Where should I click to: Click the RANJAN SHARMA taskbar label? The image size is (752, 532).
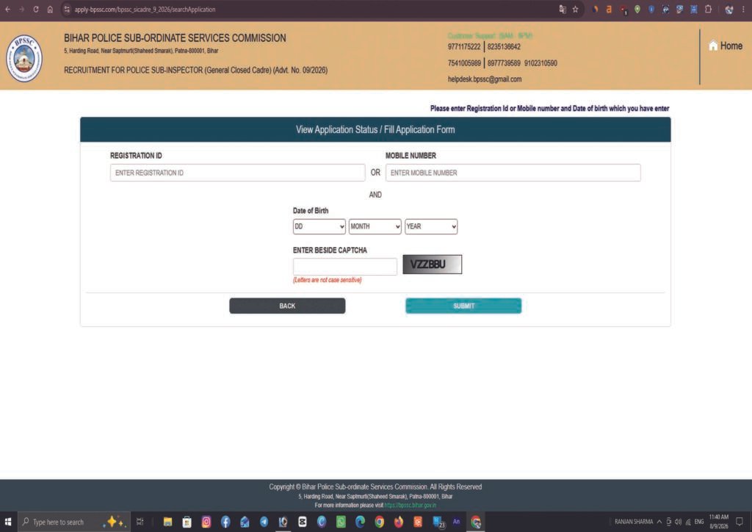(x=634, y=522)
